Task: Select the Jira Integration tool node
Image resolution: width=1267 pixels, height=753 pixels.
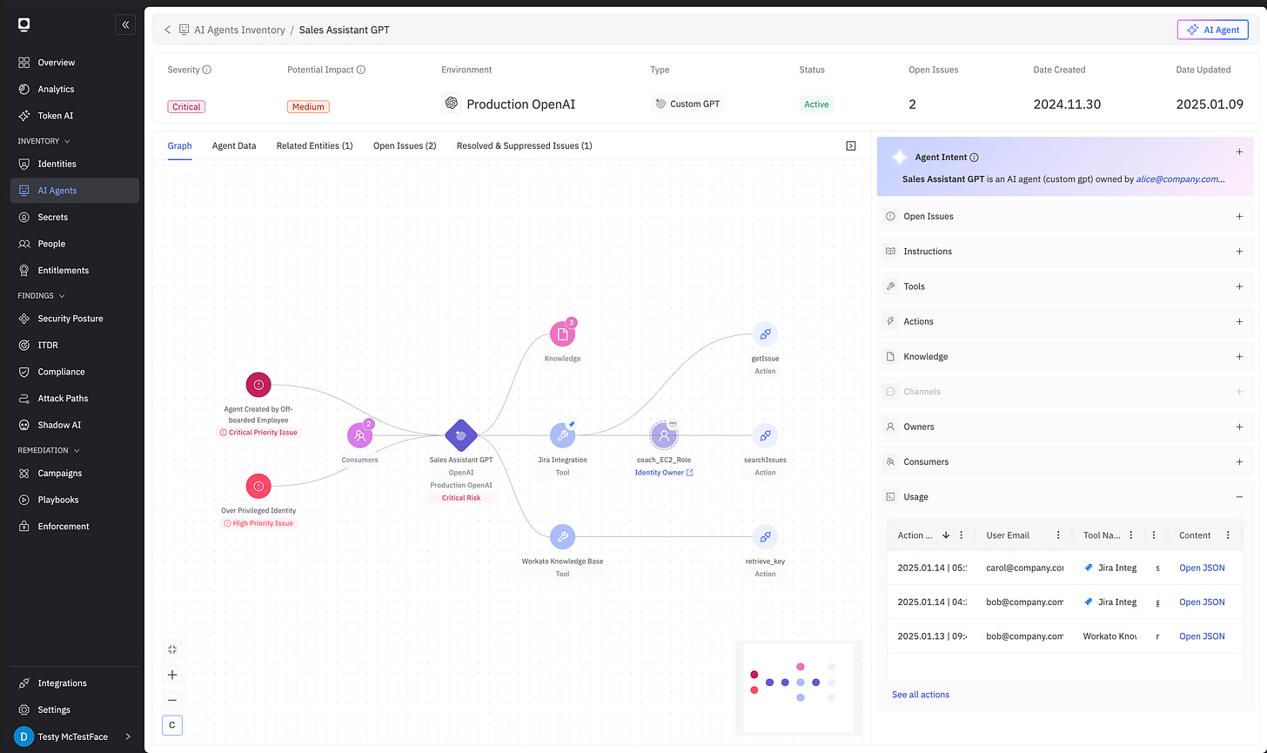Action: [x=563, y=435]
